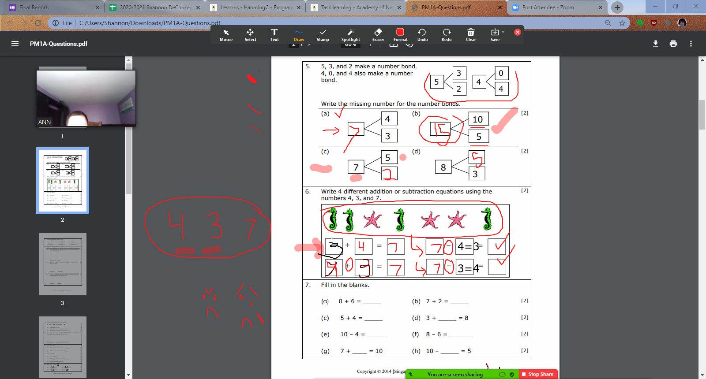This screenshot has height=379, width=706.
Task: Choose the Select annotation tool
Action: point(250,35)
